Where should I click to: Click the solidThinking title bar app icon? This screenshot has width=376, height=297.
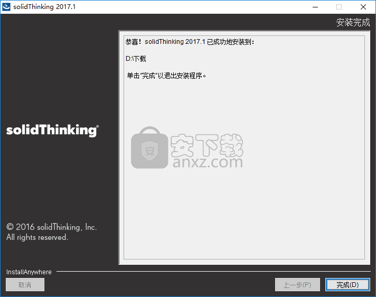click(x=6, y=7)
